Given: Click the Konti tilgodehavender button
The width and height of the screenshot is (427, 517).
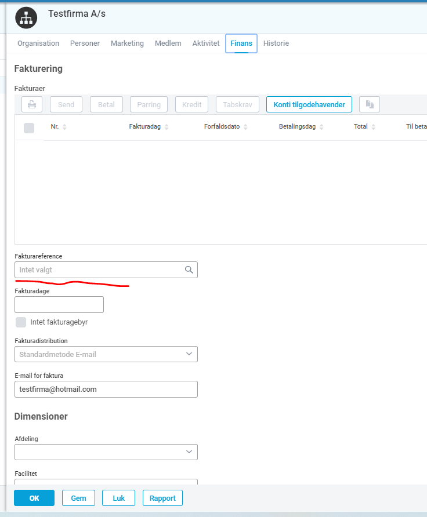Looking at the screenshot, I should click(x=309, y=104).
